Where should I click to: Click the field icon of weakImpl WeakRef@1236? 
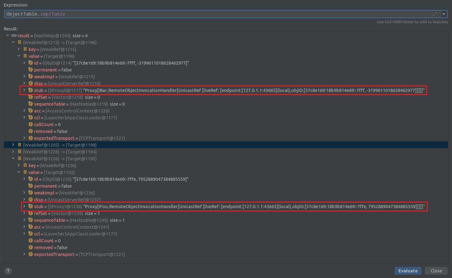[x=30, y=193]
